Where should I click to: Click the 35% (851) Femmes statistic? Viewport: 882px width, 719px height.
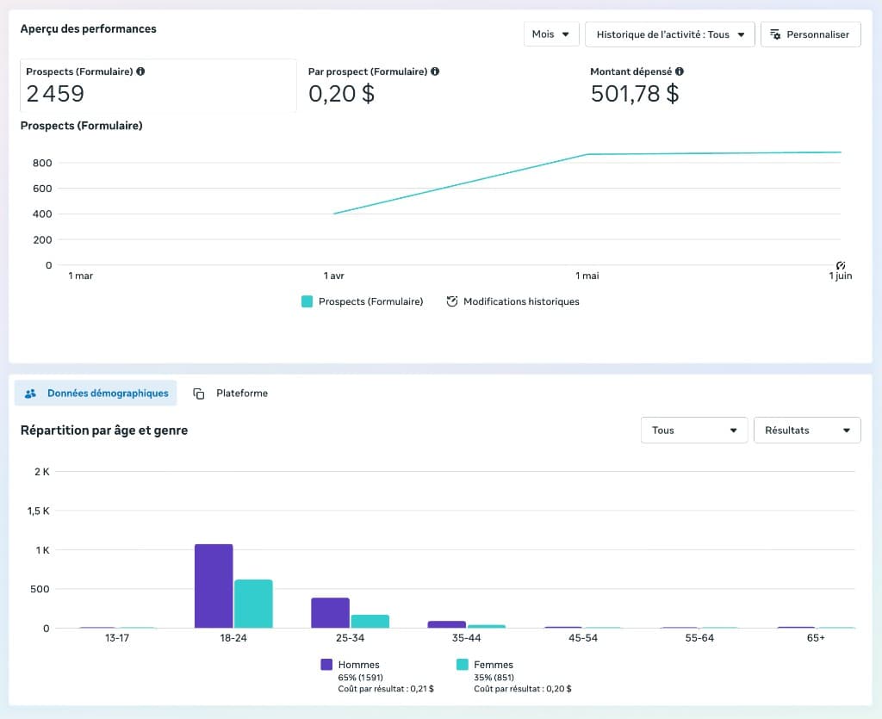point(494,678)
